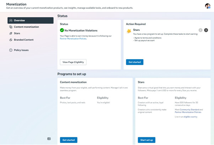
Task: Click the Overview gauge icon
Action: [x=11, y=21]
